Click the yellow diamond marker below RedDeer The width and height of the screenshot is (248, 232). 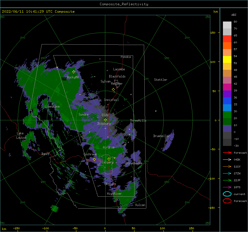pos(114,90)
